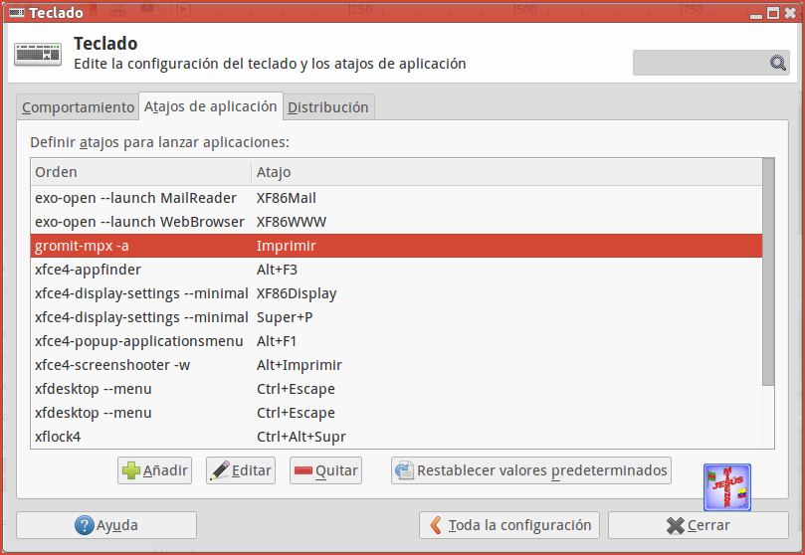The image size is (805, 555).
Task: Open the Distribución tab
Action: click(328, 107)
